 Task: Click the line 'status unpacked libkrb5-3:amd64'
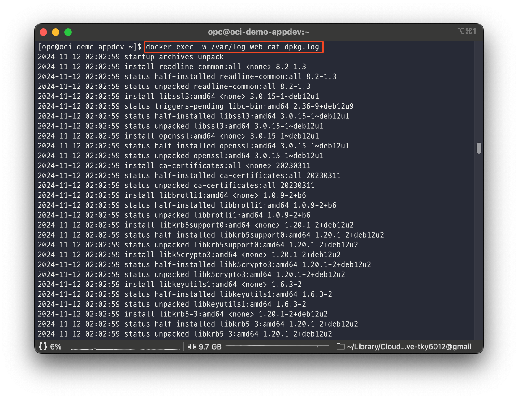185,334
